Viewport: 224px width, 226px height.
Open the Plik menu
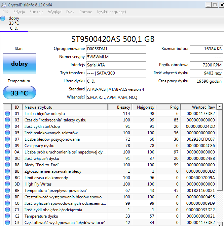click(x=5, y=12)
